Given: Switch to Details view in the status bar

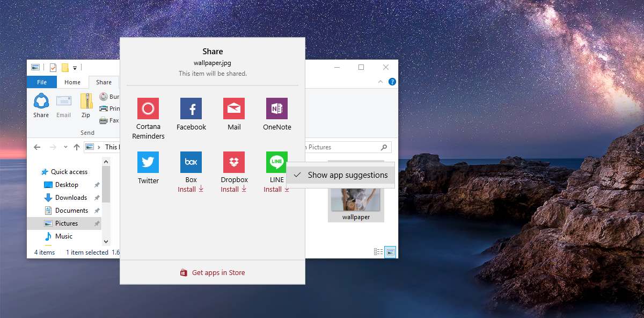Looking at the screenshot, I should point(378,252).
